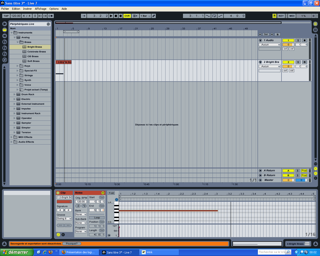Image resolution: width=320 pixels, height=256 pixels.
Task: Click the Back to Arrangement icon
Action: 135,16
